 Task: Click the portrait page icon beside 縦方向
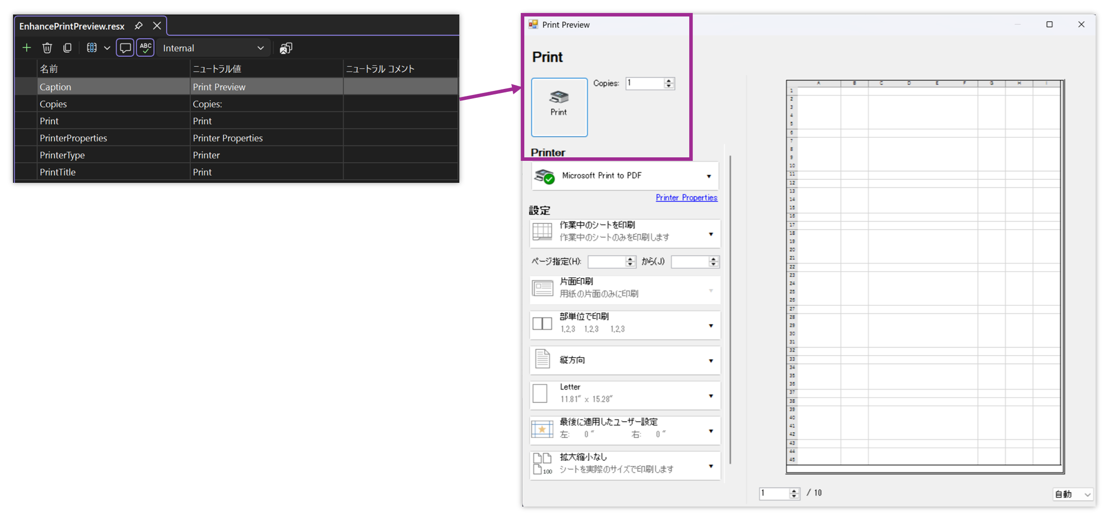point(542,359)
